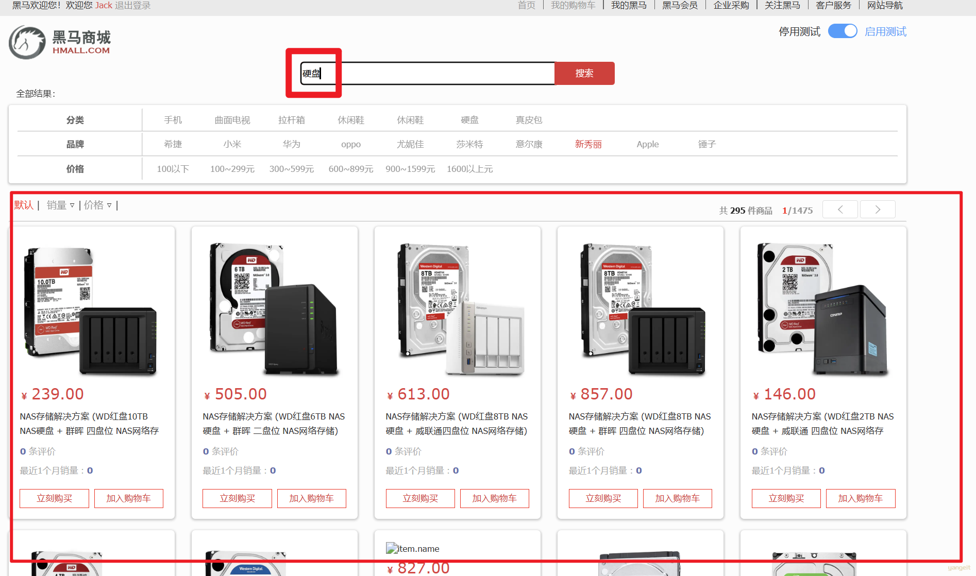Click broken item.name image placeholder
Viewport: 976px width, 576px height.
click(x=413, y=549)
